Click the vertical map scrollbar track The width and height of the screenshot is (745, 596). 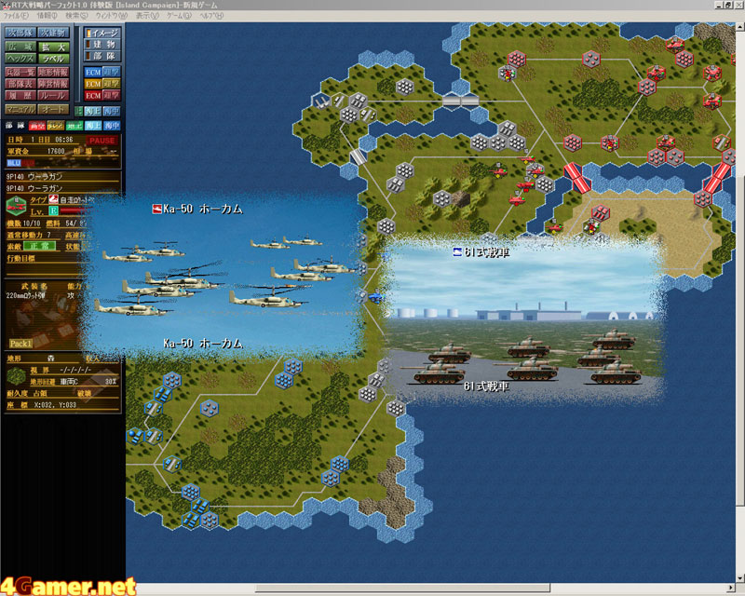pyautogui.click(x=739, y=305)
